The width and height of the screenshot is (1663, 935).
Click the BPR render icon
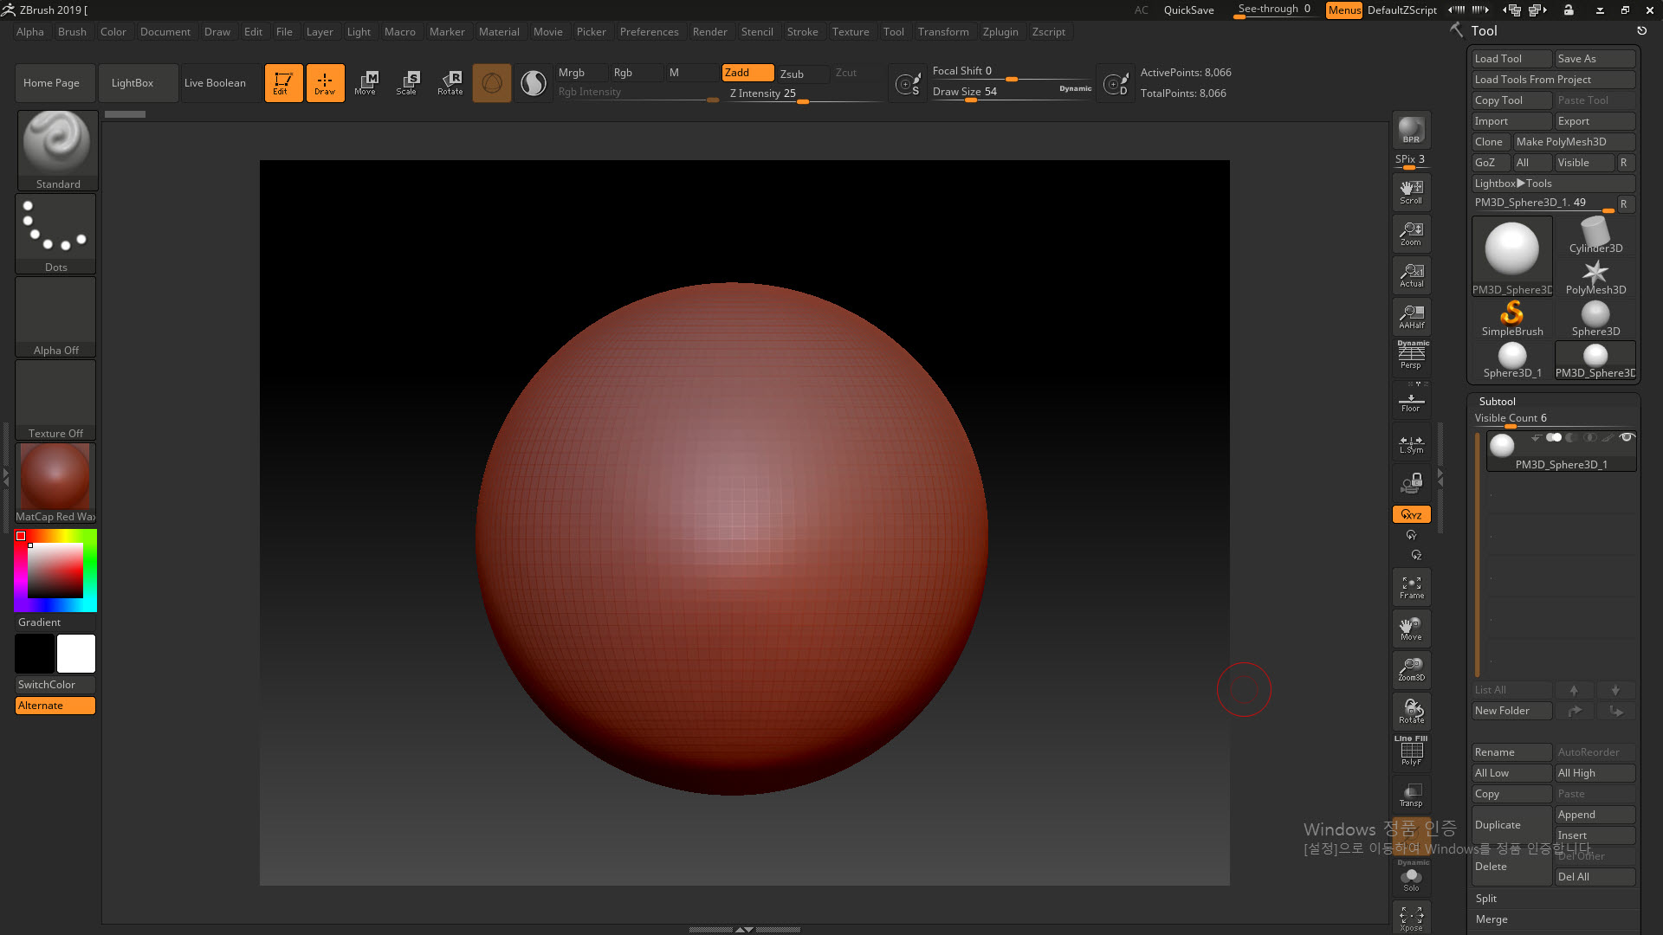(1411, 130)
